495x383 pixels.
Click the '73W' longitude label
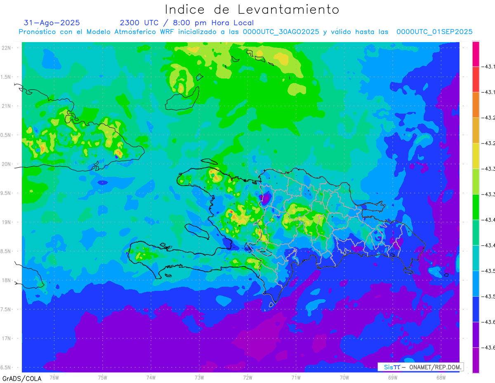tap(199, 377)
